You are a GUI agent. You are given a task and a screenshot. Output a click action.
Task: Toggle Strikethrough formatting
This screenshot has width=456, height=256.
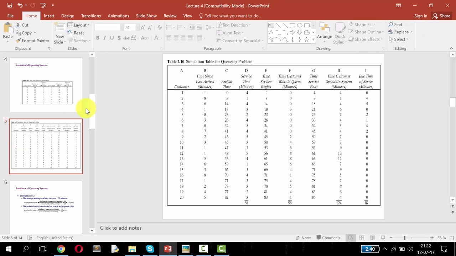(127, 38)
